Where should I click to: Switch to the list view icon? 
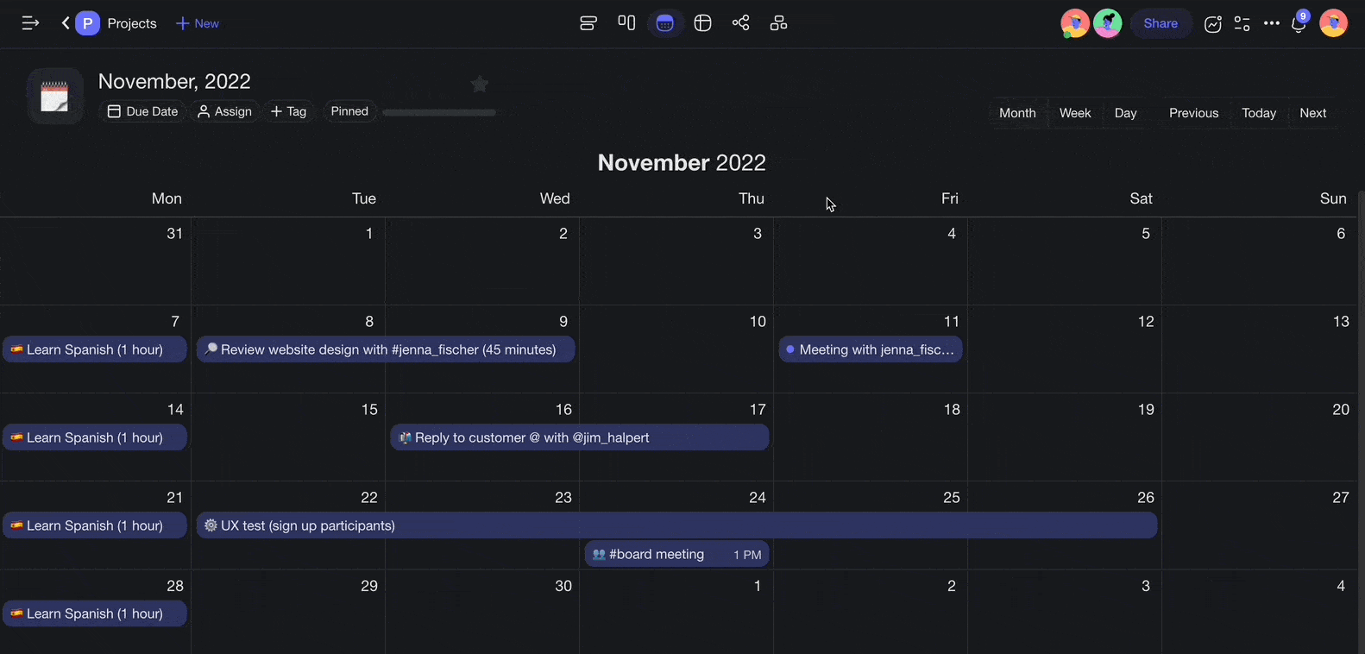pos(588,23)
